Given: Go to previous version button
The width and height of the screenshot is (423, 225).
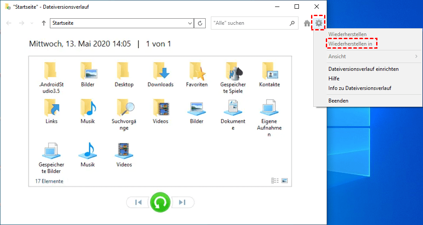Looking at the screenshot, I should coord(138,202).
